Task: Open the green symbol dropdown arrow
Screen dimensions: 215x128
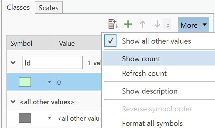Action: coord(49,82)
